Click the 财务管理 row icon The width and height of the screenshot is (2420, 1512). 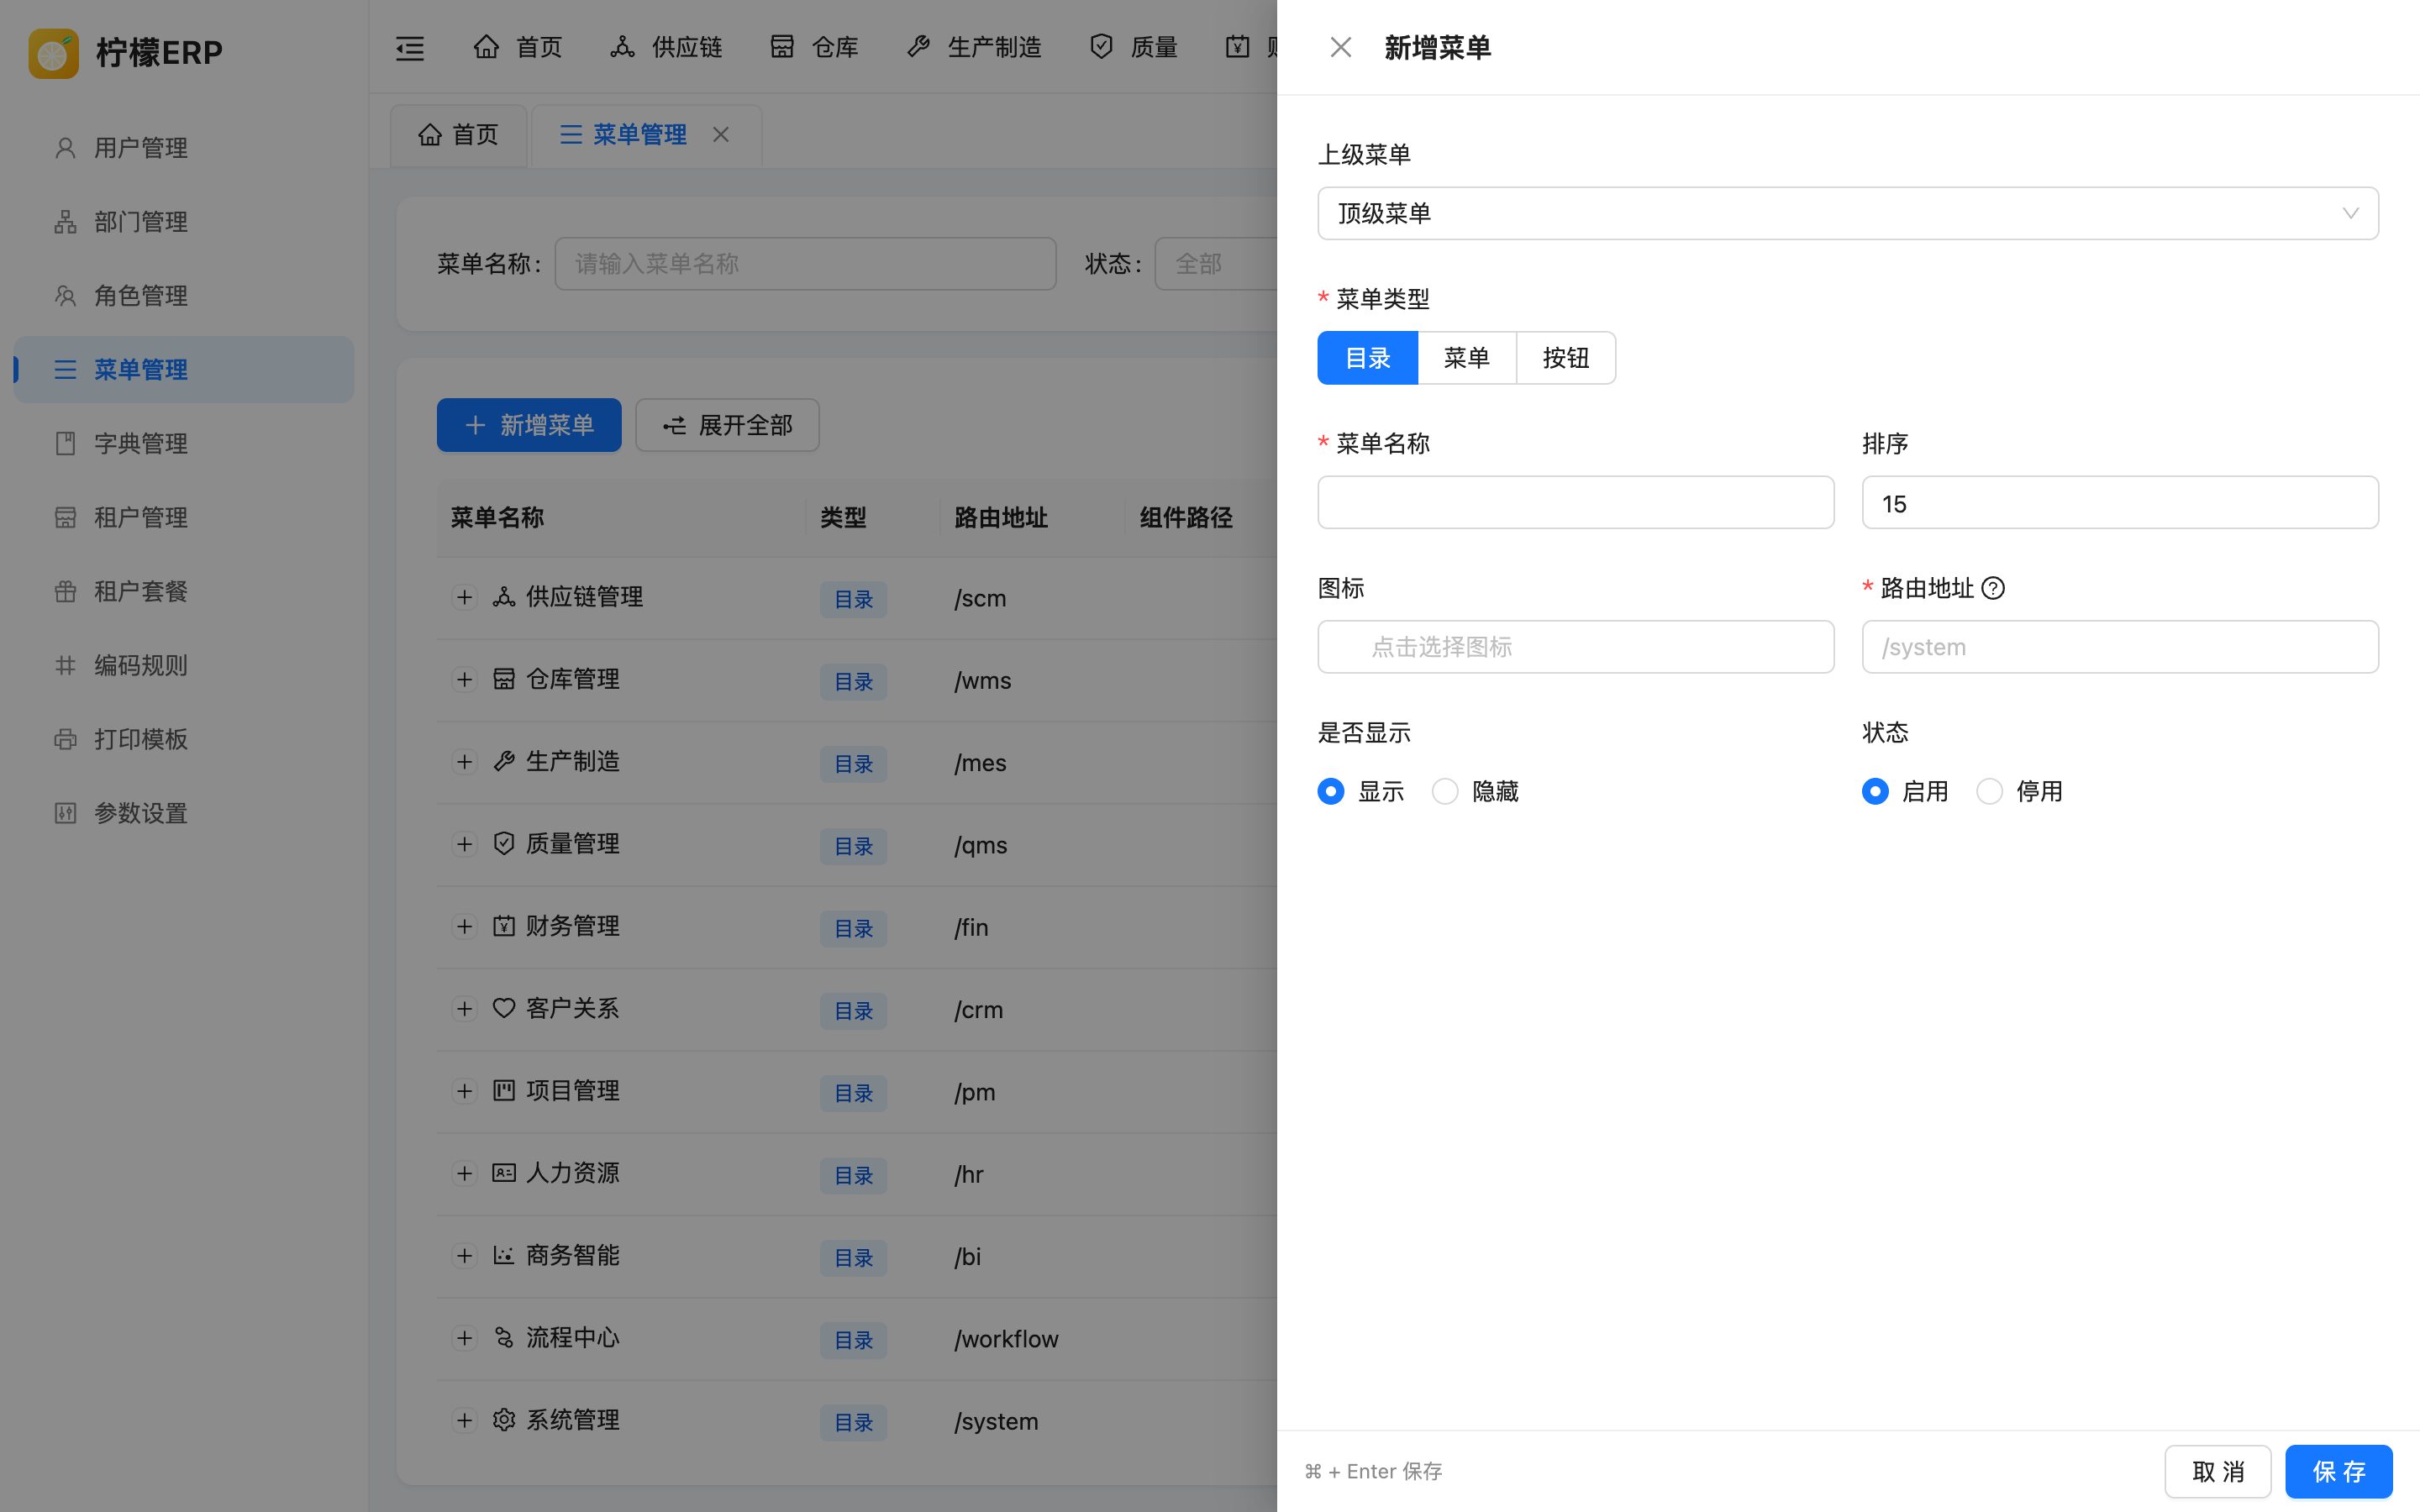(x=504, y=926)
